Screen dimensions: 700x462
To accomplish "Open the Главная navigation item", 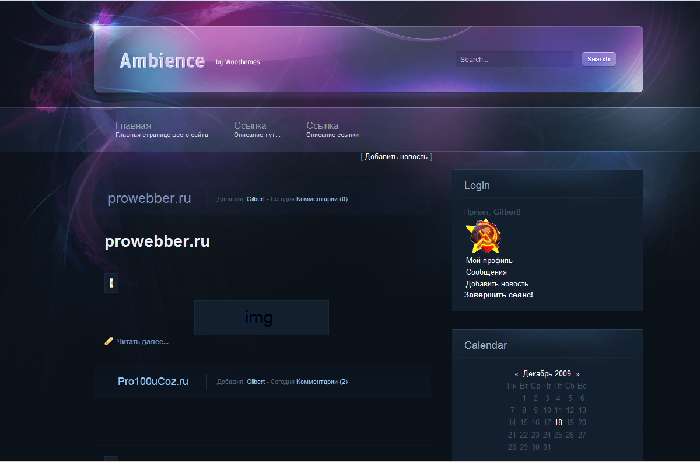I will 162,129.
